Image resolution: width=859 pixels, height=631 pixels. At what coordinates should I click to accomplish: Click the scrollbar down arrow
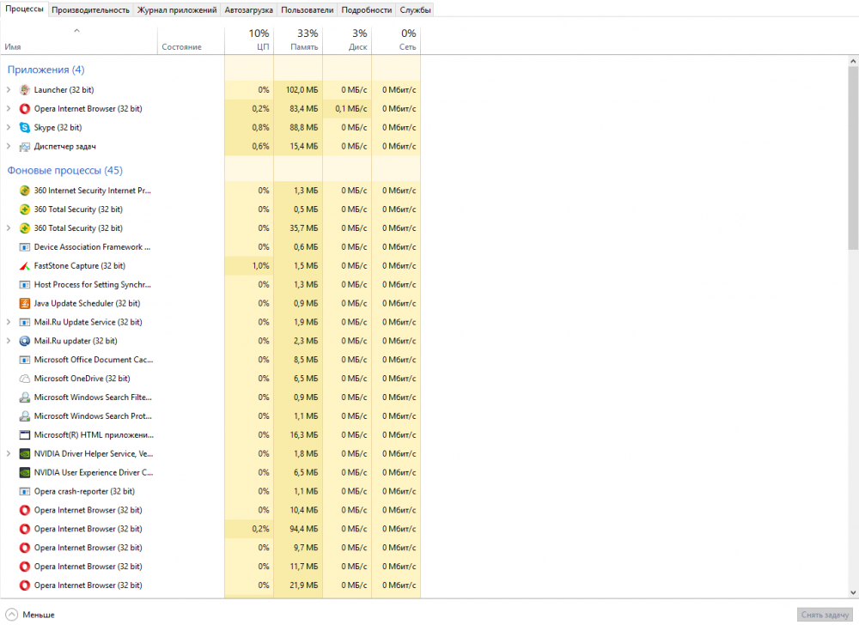853,592
